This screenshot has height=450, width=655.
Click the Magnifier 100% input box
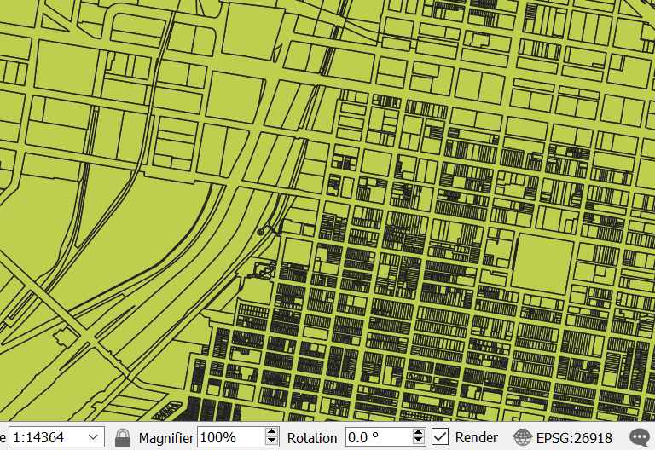(x=230, y=437)
